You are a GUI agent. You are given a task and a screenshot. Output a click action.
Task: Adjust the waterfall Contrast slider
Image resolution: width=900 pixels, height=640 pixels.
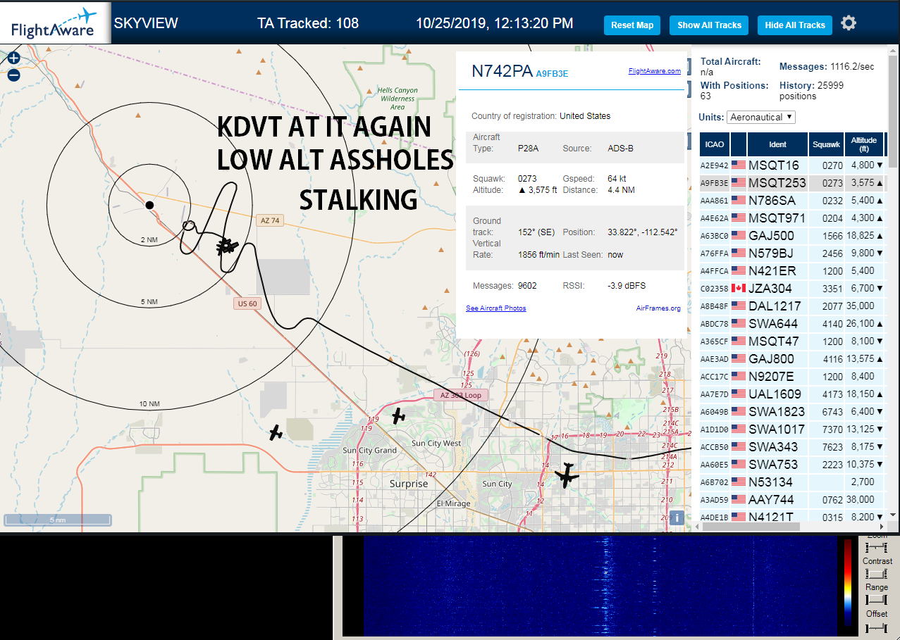pyautogui.click(x=876, y=574)
